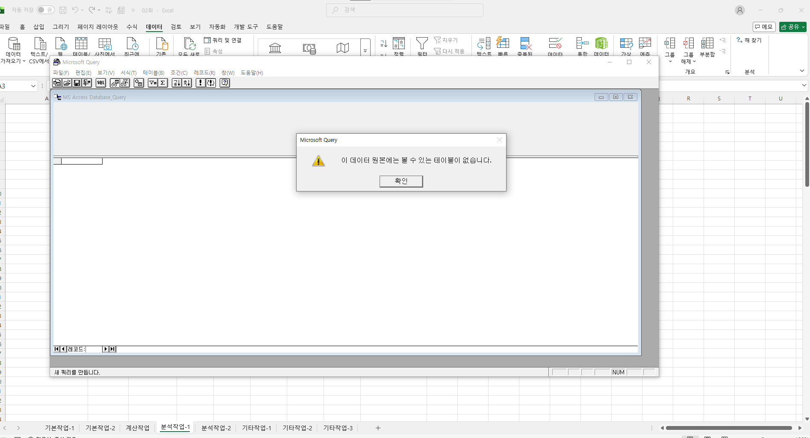Click the record number input field
The height and width of the screenshot is (438, 810).
[x=94, y=349]
